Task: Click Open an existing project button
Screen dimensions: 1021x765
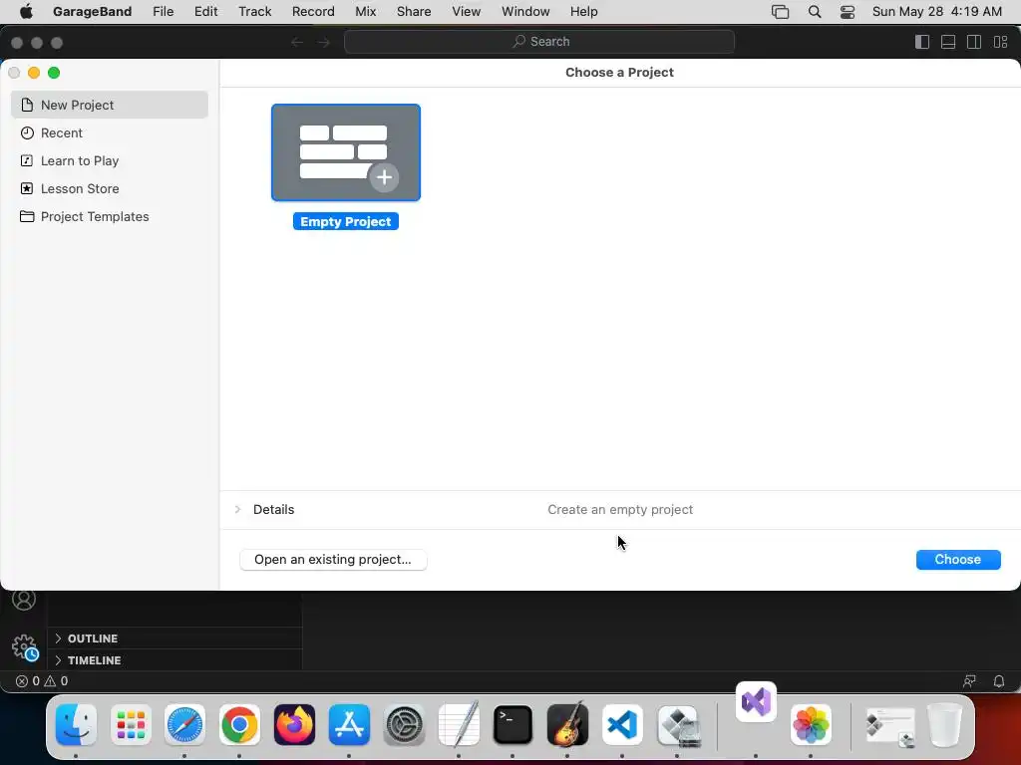Action: 333,560
